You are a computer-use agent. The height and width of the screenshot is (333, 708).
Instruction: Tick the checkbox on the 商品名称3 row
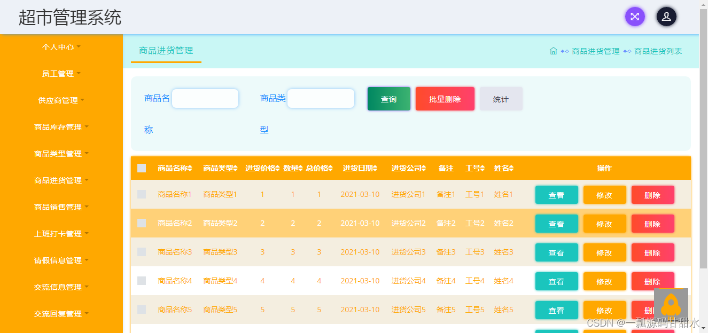(142, 252)
